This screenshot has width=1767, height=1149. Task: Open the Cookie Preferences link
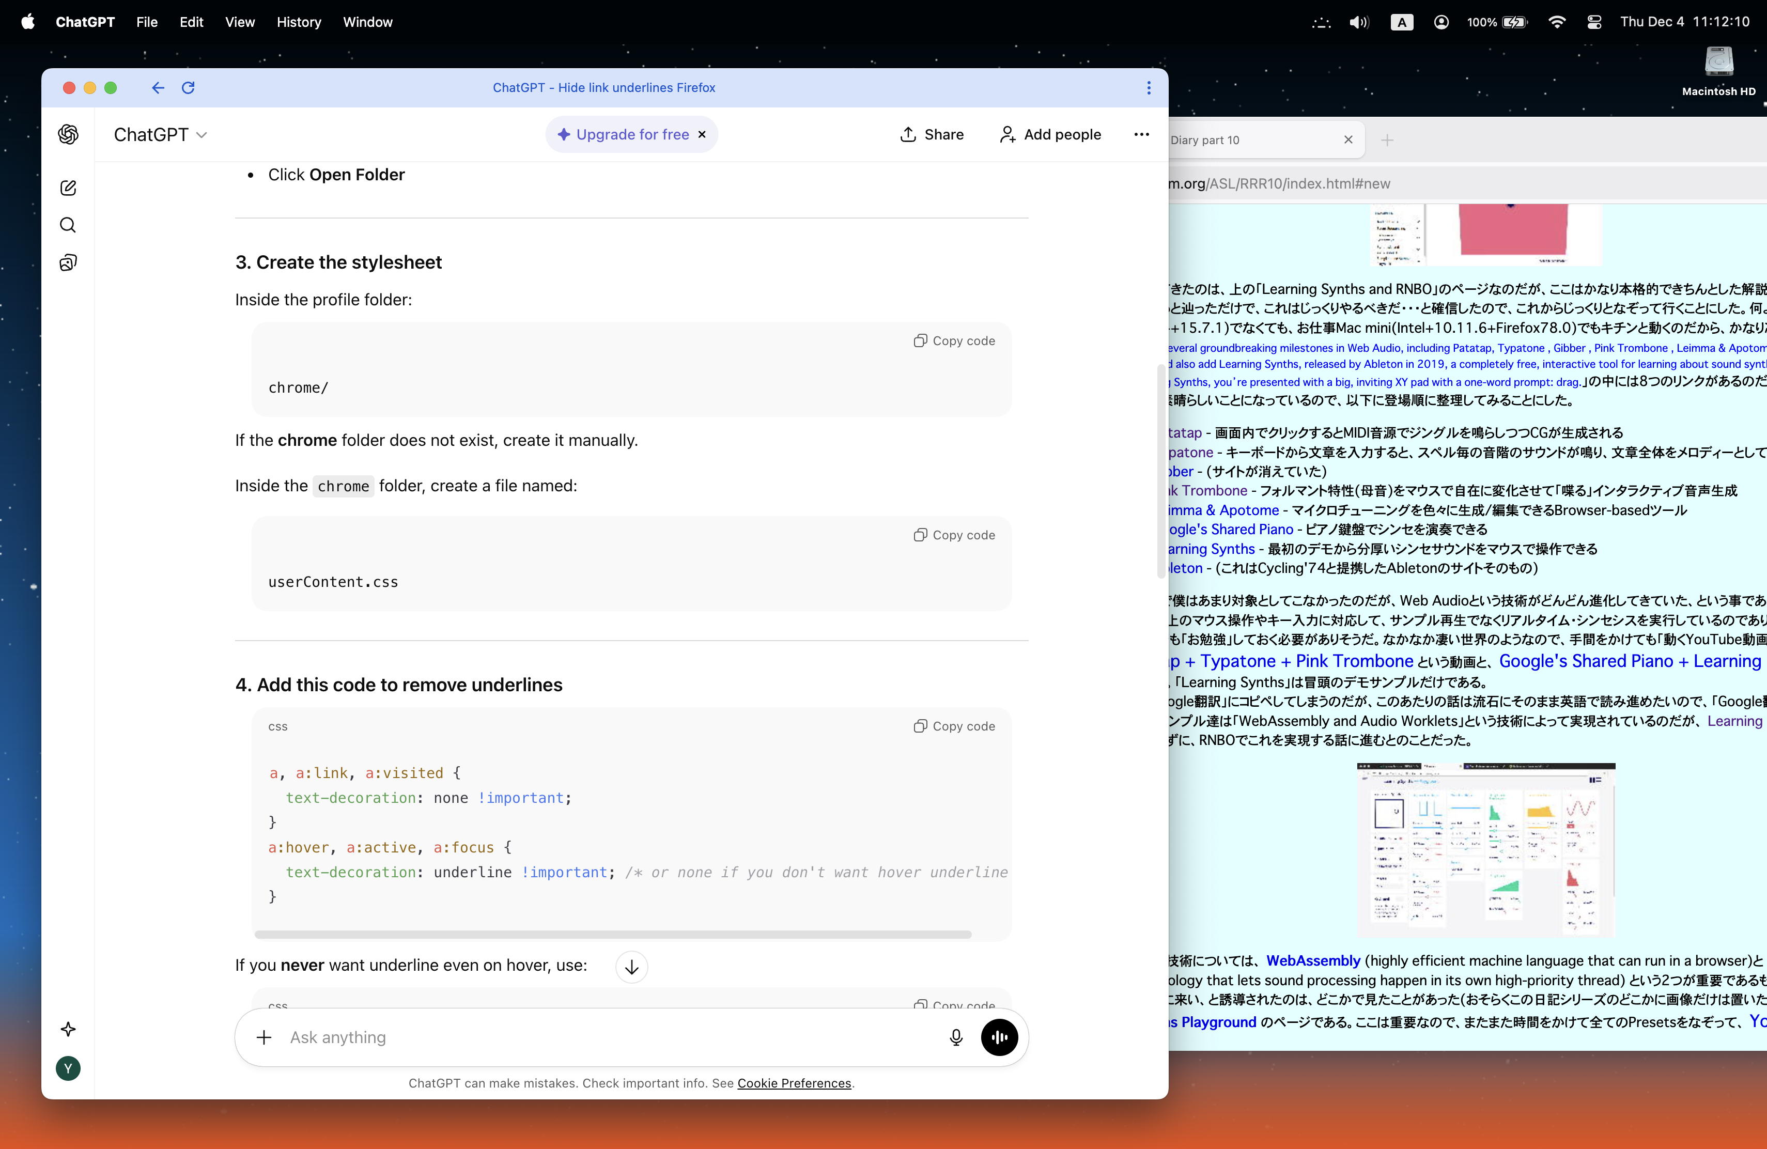[794, 1083]
